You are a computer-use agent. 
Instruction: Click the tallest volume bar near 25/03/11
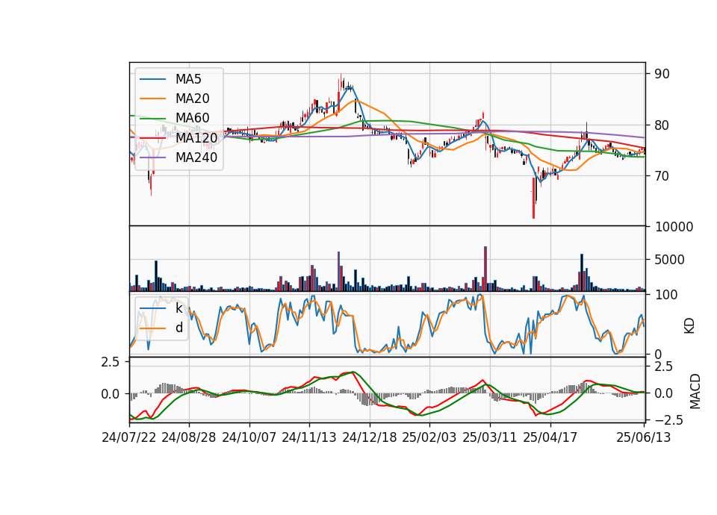point(485,269)
